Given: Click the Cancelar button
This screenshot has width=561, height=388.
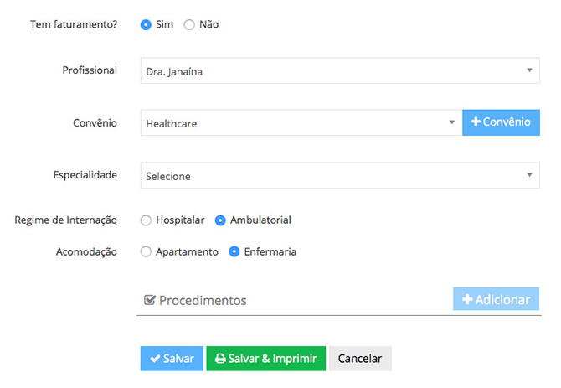Looking at the screenshot, I should (x=360, y=359).
